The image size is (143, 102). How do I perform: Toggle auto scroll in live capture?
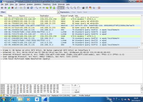[x=63, y=8]
